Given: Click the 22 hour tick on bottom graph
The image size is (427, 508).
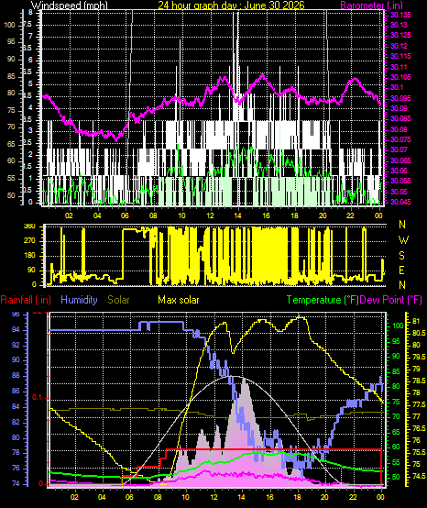Looking at the screenshot, I should [x=354, y=497].
